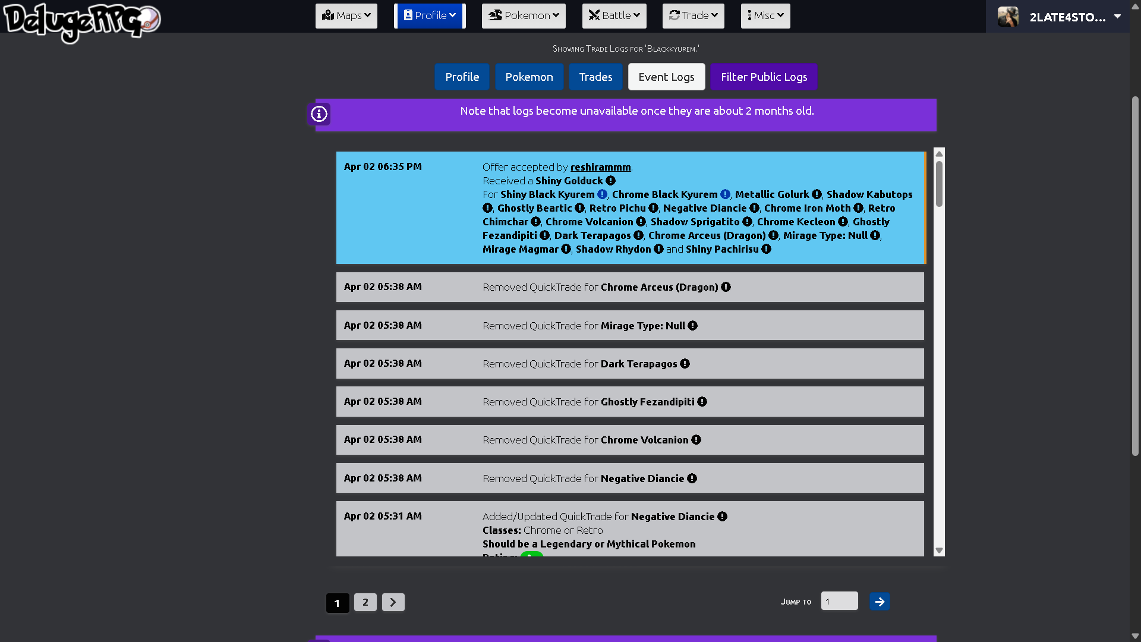Click the browser page scrollbar thumb
Screen dimensions: 1141x642
coord(1135,276)
